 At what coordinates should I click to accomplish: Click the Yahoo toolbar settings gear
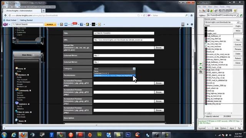point(192,25)
